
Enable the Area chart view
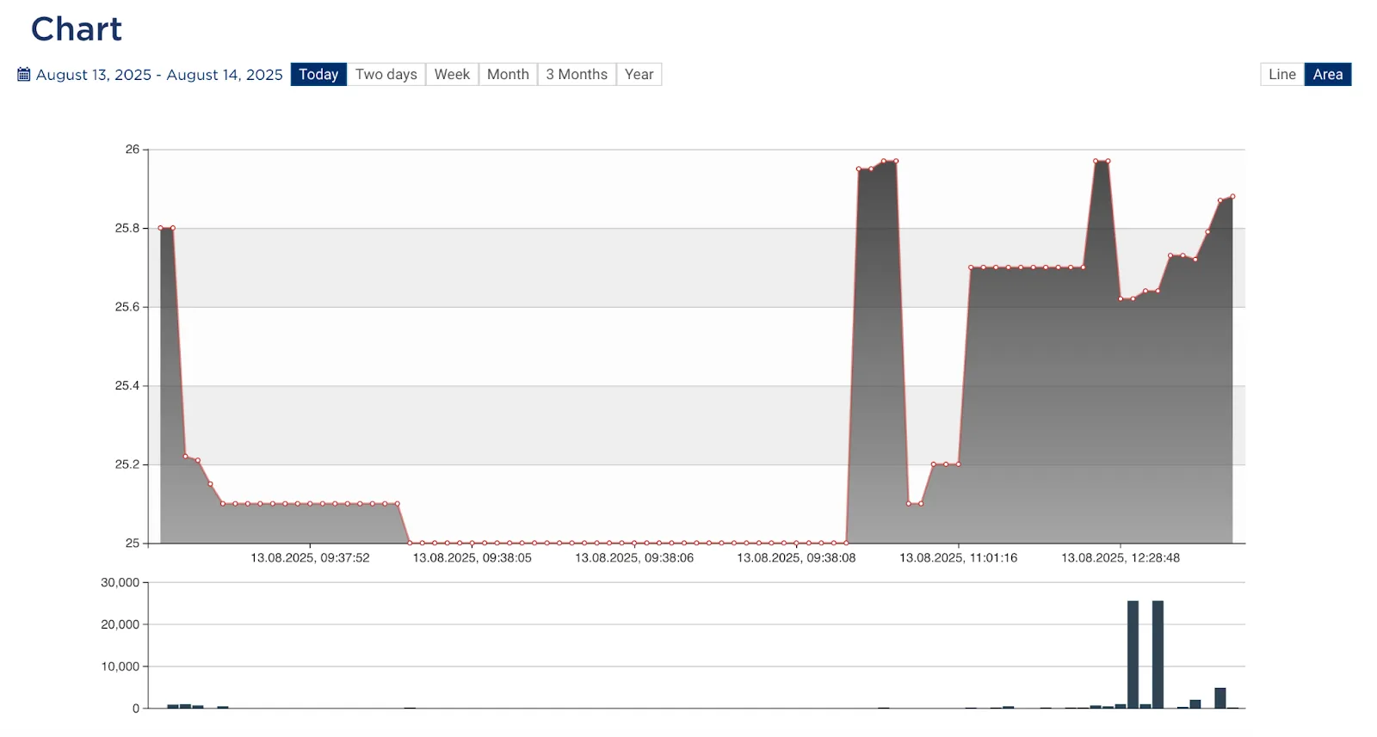pos(1327,75)
